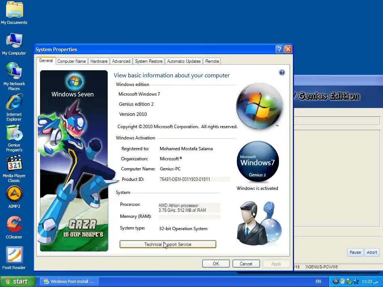Confirm with the OK button
Image resolution: width=383 pixels, height=287 pixels.
(x=216, y=264)
